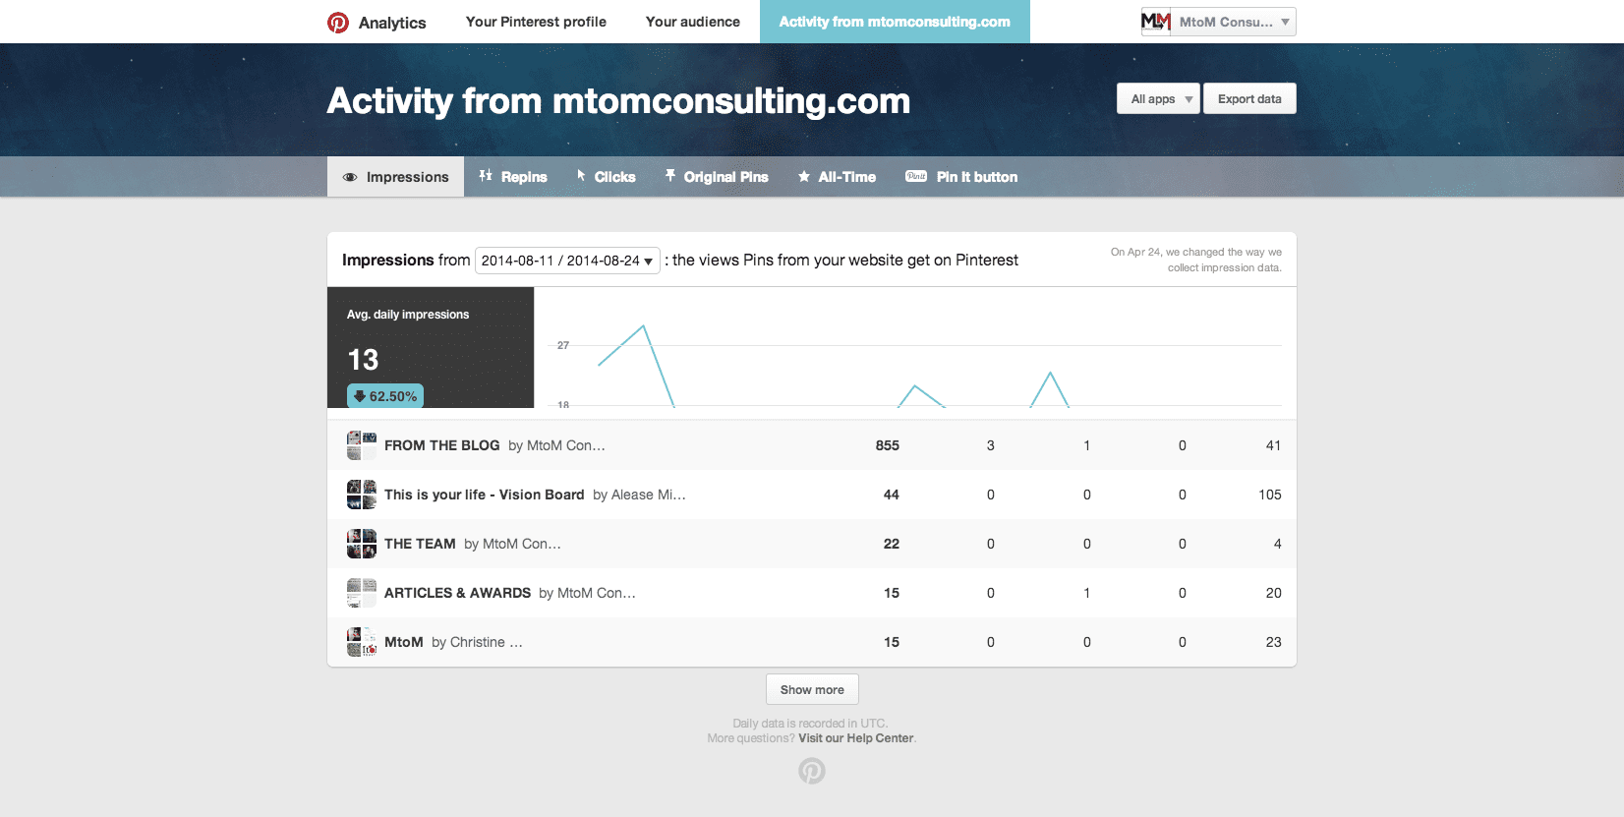The width and height of the screenshot is (1624, 817).
Task: Click the Export data button
Action: click(x=1249, y=99)
